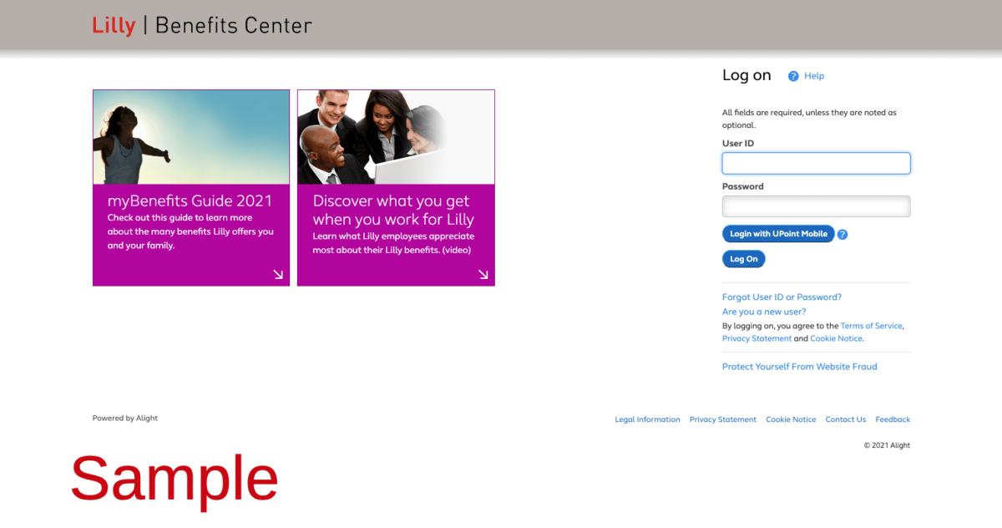Open the Terms of Service link
1002x528 pixels.
tap(871, 326)
